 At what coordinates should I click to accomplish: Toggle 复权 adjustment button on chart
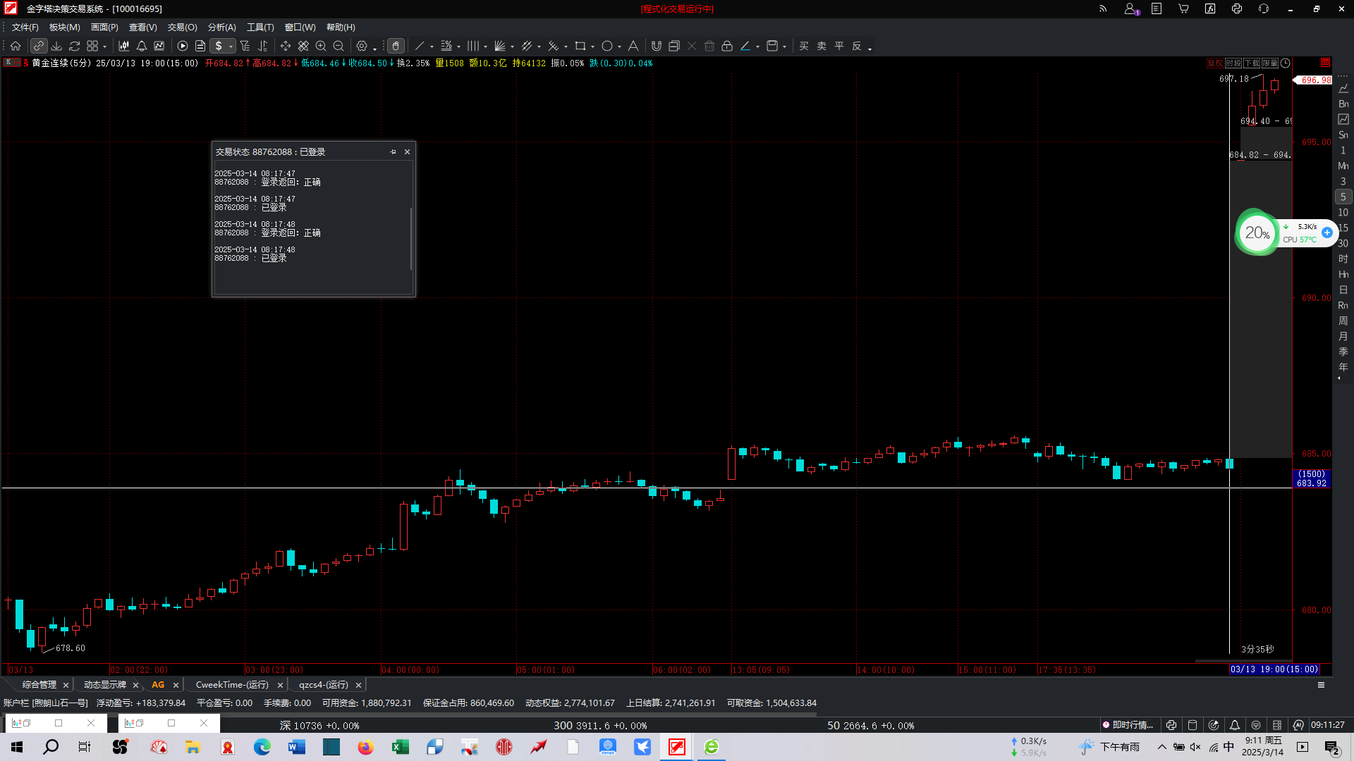pos(1214,63)
